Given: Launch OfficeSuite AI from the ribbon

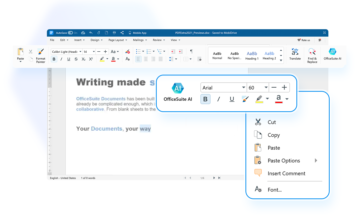Looking at the screenshot, I should click(x=332, y=54).
